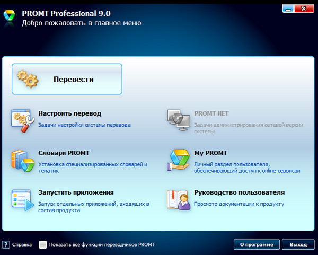
Task: Click the Запустить приложения play icon
Action: (x=23, y=200)
